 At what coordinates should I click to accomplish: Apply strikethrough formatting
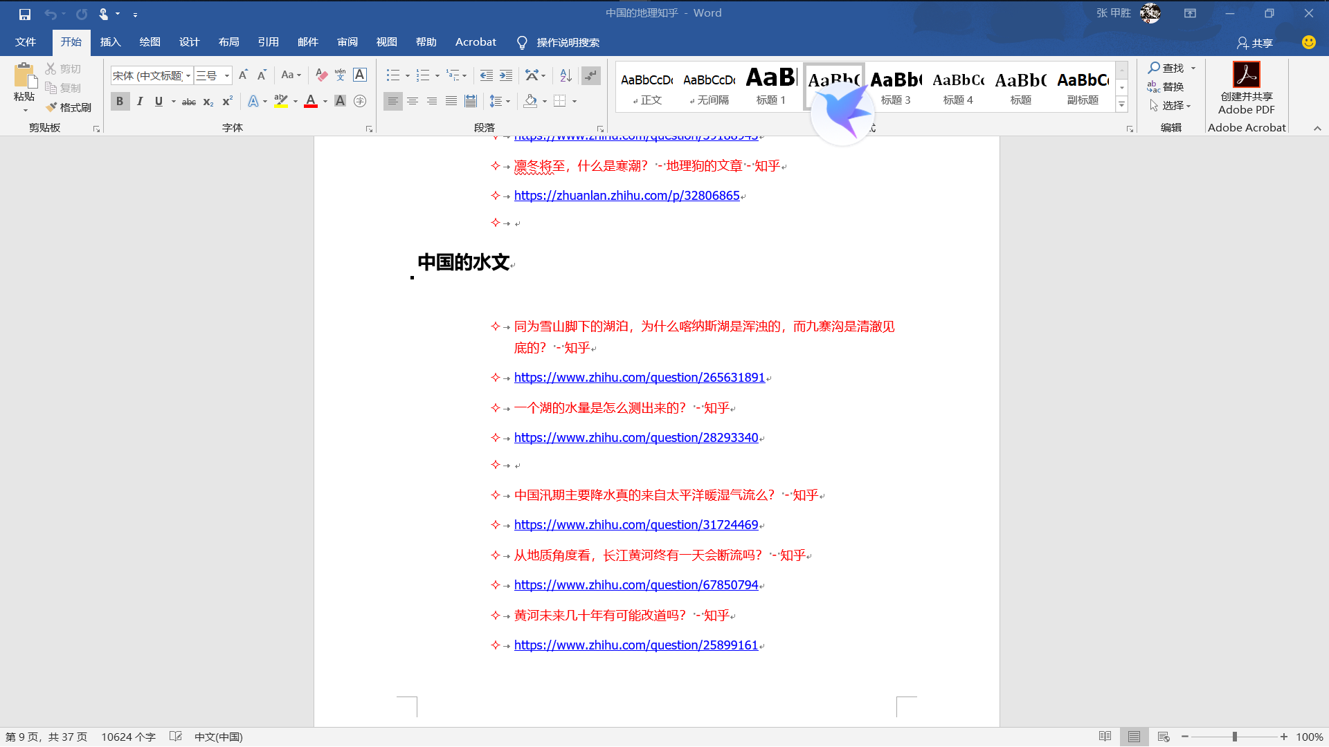[x=188, y=102]
